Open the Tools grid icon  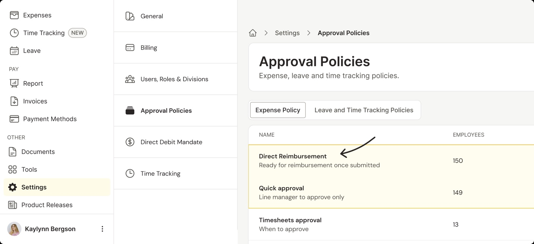[12, 169]
